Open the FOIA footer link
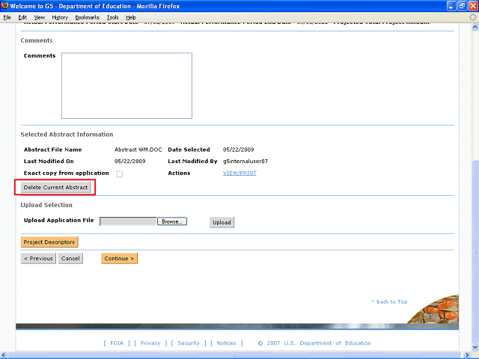 click(117, 343)
